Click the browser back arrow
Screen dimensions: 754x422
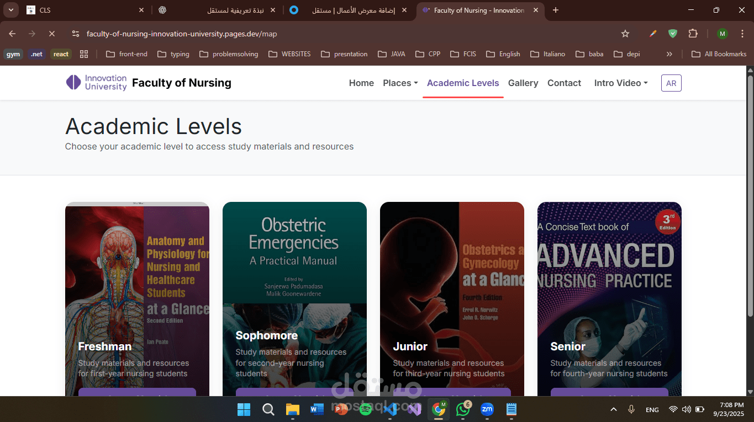(x=12, y=34)
